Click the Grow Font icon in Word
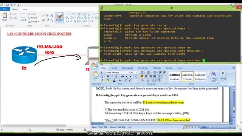Viewport: 242px width, 136px height. click(x=126, y=80)
